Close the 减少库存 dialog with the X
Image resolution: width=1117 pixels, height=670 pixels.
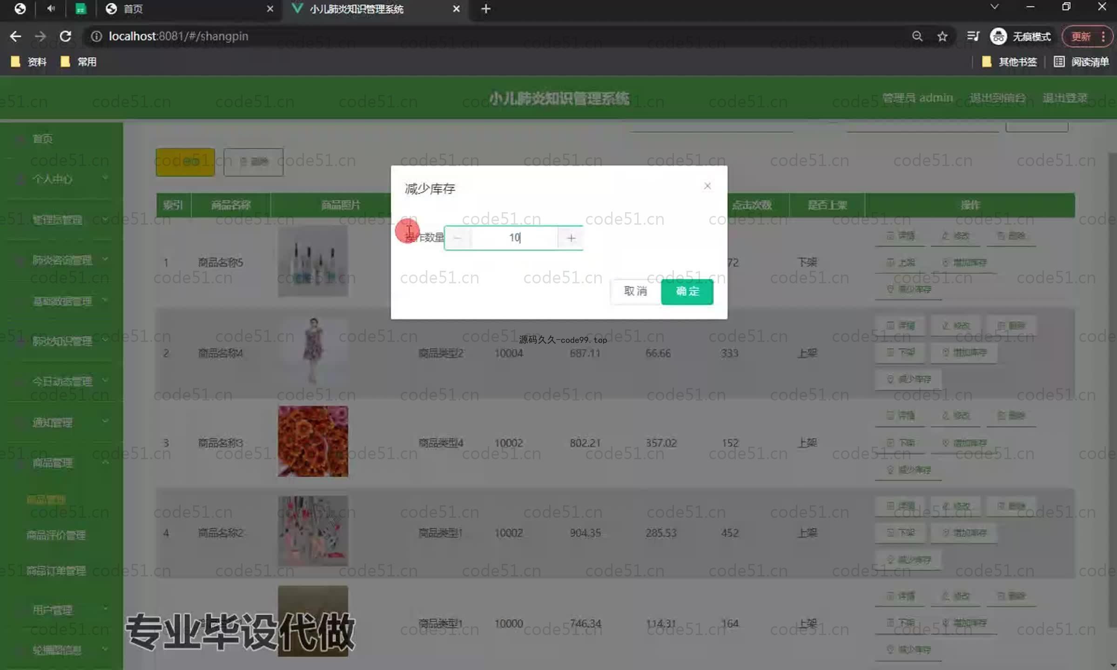(x=707, y=186)
